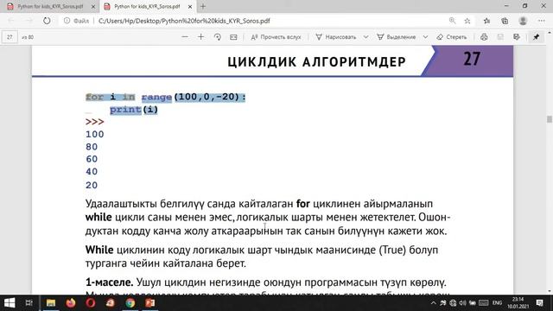Switch the ENG input language

tap(498, 303)
